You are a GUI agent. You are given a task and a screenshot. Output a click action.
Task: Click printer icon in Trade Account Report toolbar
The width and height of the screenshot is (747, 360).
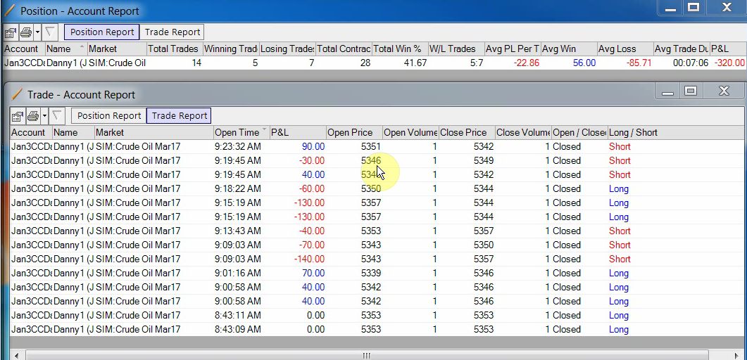[x=33, y=116]
